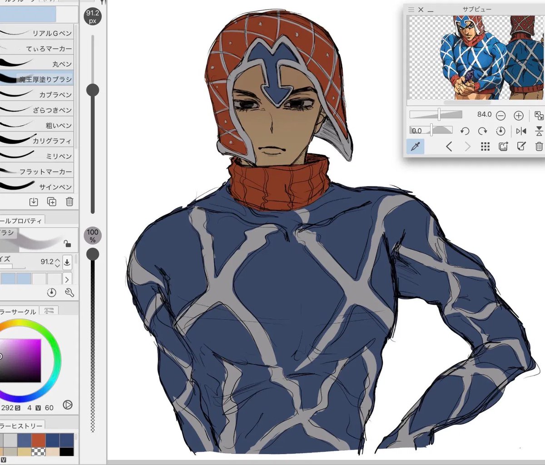The height and width of the screenshot is (465, 545).
Task: Click the brush size slider handle
Action: pyautogui.click(x=93, y=90)
